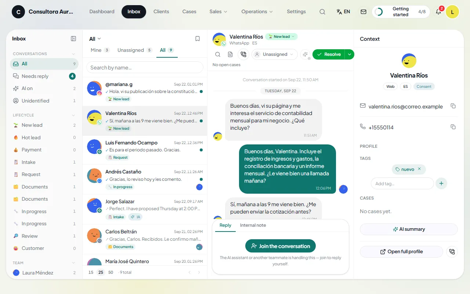Screen dimensions: 470x294
Task: Select Payment lifecycle filter
Action: 44,150
